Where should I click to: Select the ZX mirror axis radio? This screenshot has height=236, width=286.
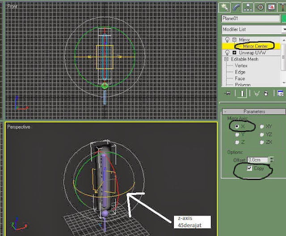[x=262, y=142]
